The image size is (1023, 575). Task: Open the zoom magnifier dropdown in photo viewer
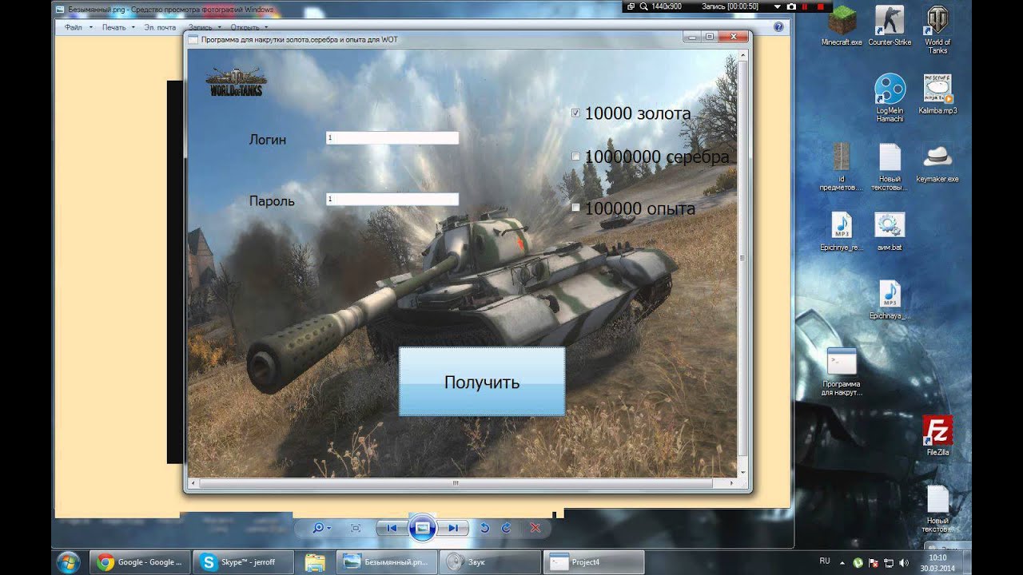322,528
